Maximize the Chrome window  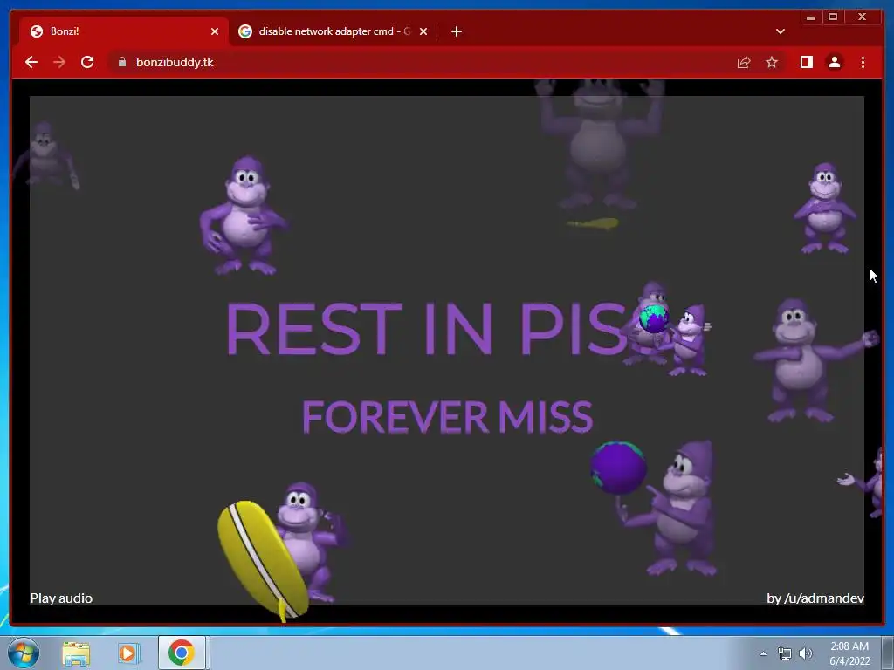(x=832, y=17)
